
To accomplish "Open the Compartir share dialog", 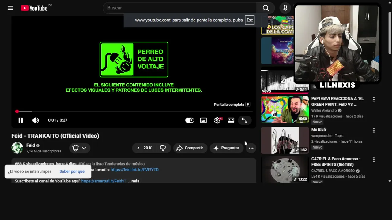I will [x=190, y=148].
